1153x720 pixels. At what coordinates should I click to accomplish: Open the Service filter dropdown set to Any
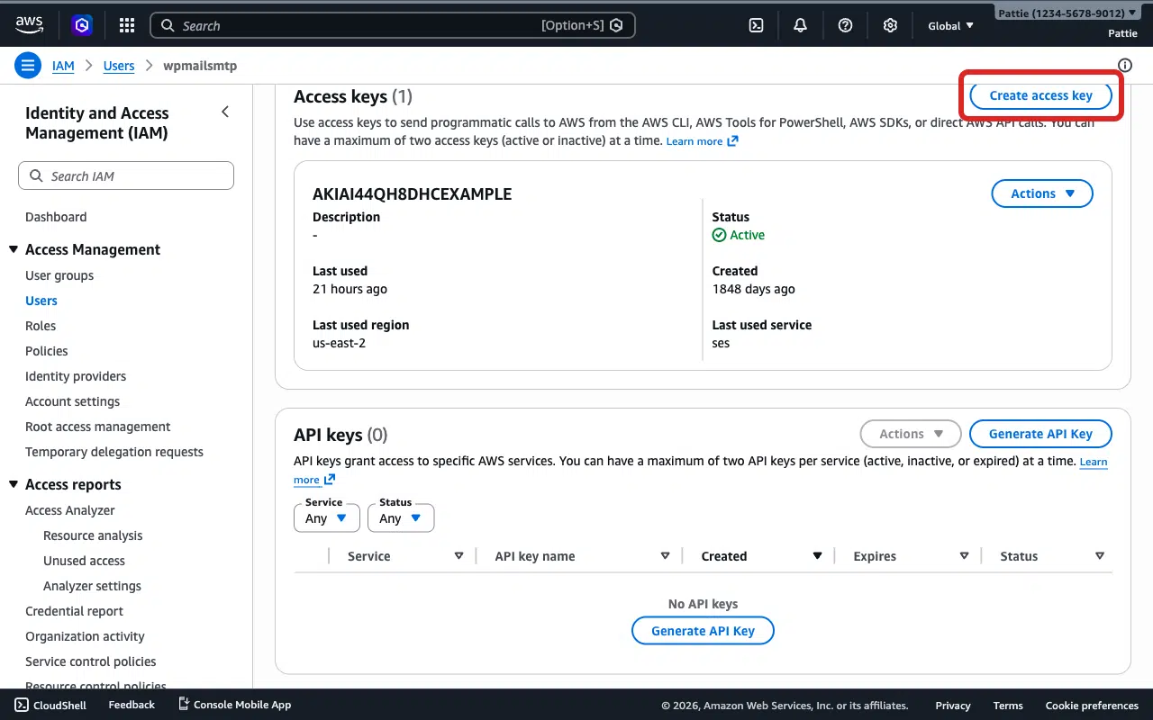click(x=326, y=517)
